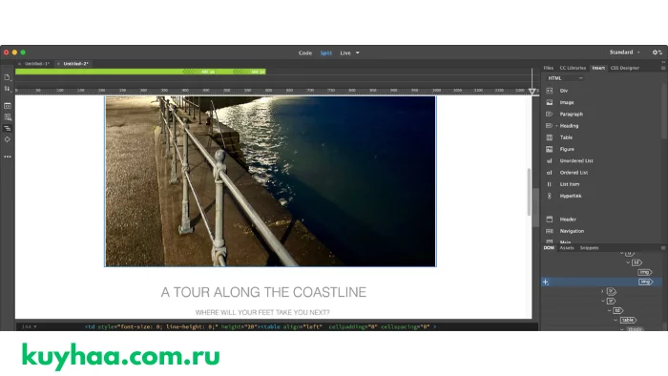Click the WHERE WILL YOUR FEET TAKE YOU NEXT text
Image resolution: width=668 pixels, height=376 pixels.
262,313
